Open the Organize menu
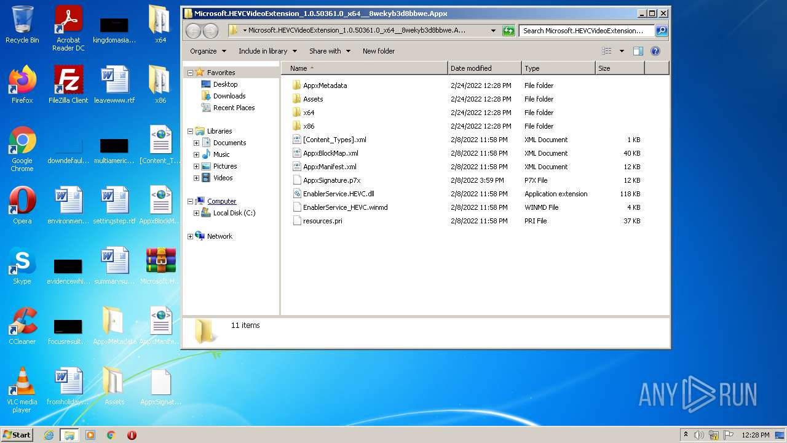The height and width of the screenshot is (443, 787). coord(208,51)
